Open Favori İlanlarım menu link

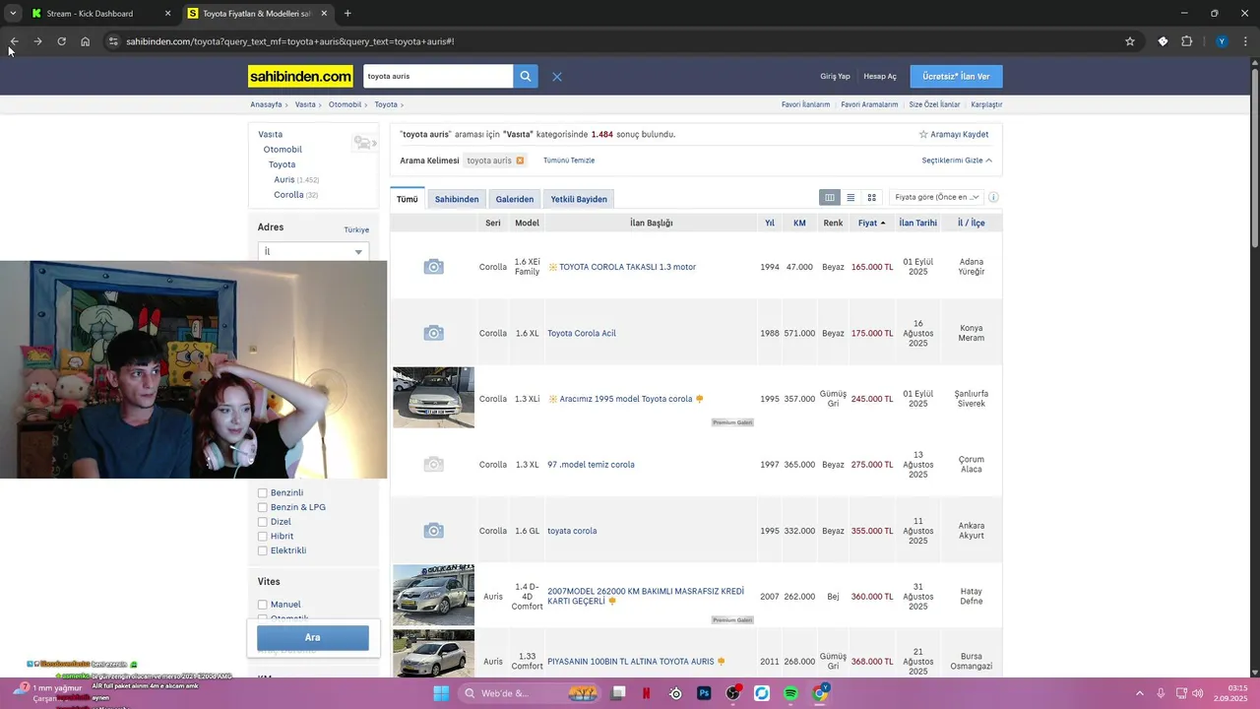point(805,104)
